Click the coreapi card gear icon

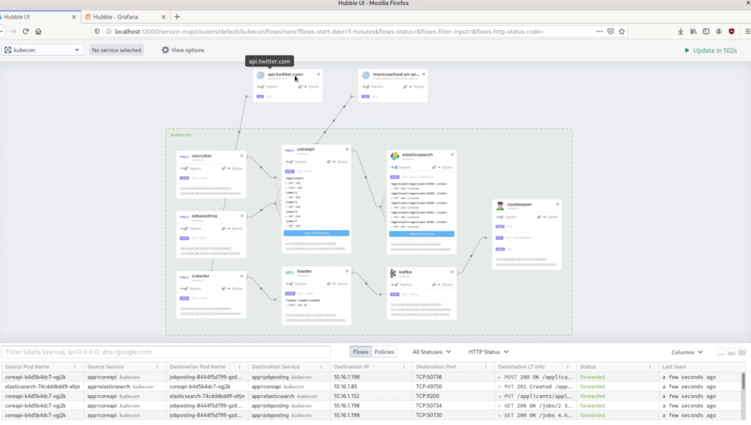click(348, 149)
